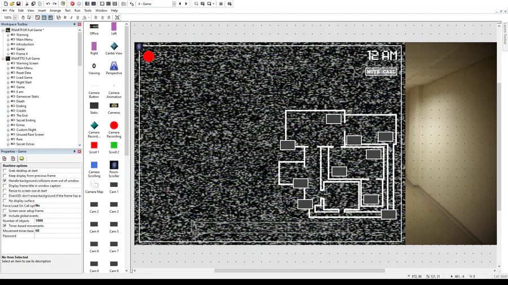Enable Resize to screen size at start
The height and width of the screenshot is (285, 508).
coord(5,190)
